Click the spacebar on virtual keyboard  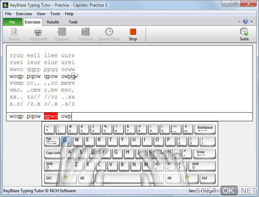tap(129, 178)
